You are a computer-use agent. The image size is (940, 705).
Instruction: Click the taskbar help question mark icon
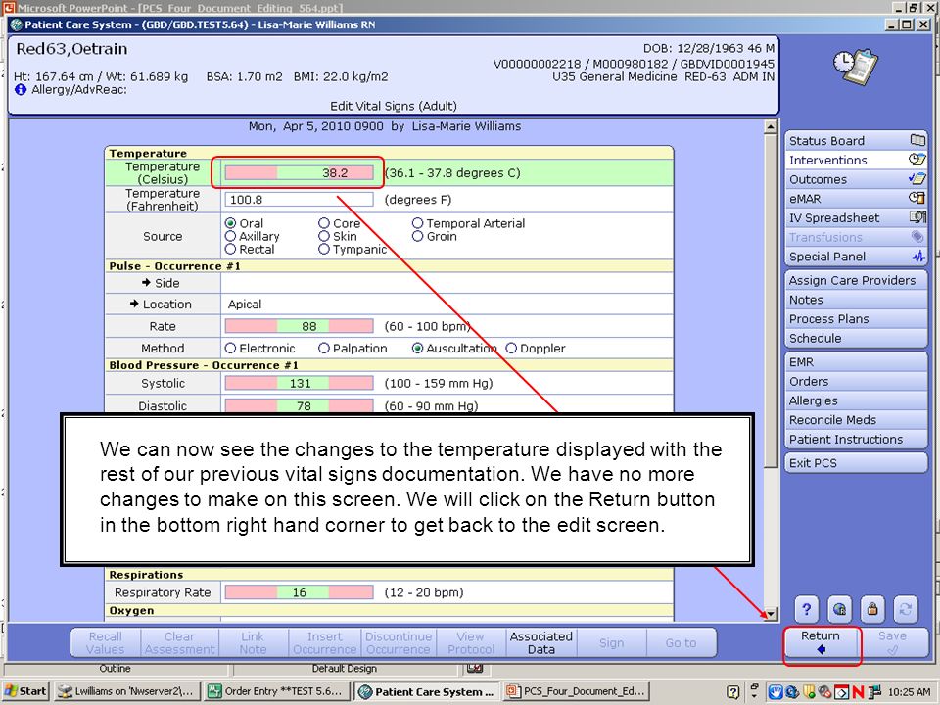(732, 692)
